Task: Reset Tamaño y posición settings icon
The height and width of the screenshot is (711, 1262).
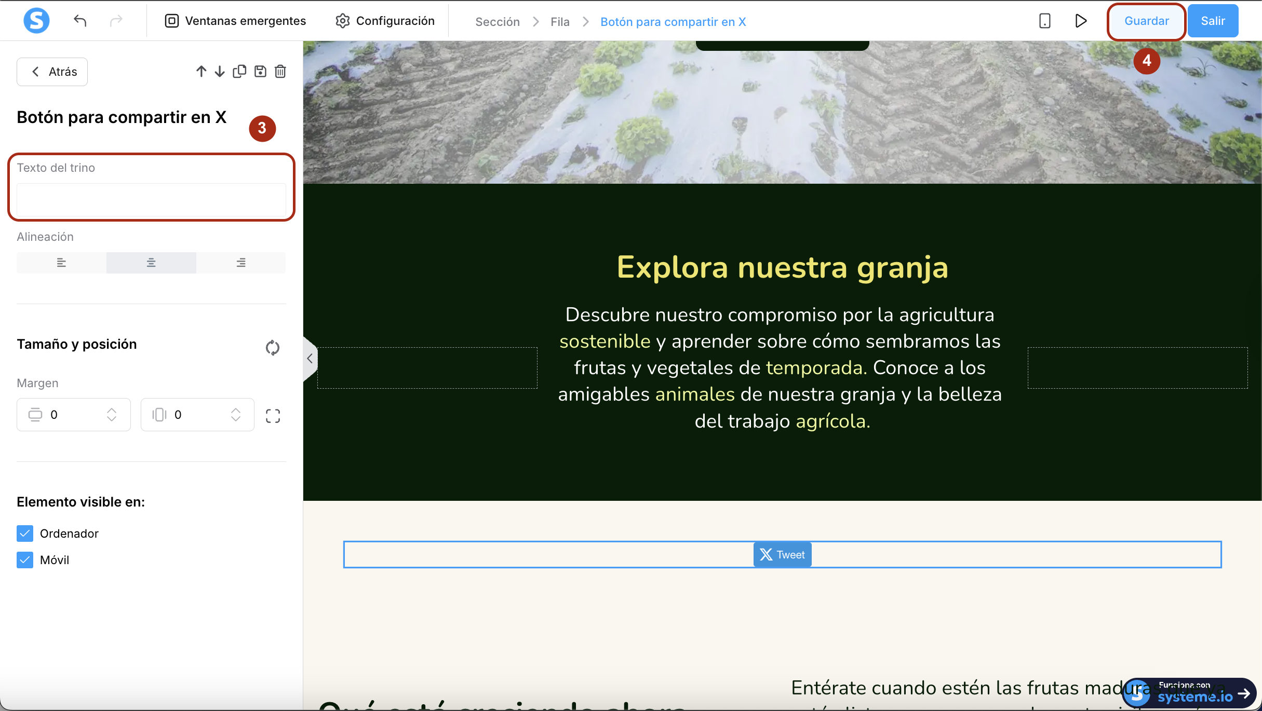Action: click(272, 347)
